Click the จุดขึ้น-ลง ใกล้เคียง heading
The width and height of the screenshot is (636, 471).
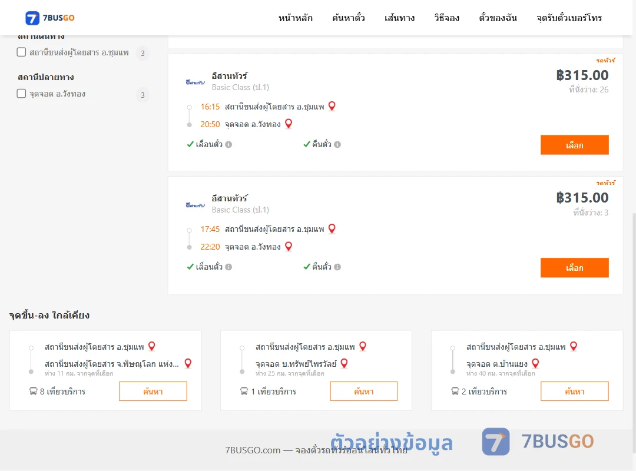[49, 315]
